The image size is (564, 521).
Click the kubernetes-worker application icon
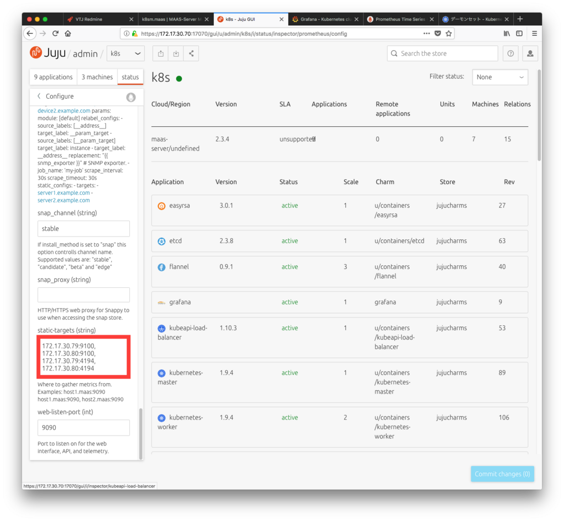click(161, 418)
